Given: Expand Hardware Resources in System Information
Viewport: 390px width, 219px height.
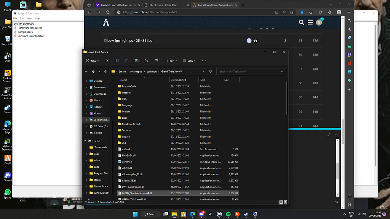Looking at the screenshot, I should tap(15, 28).
